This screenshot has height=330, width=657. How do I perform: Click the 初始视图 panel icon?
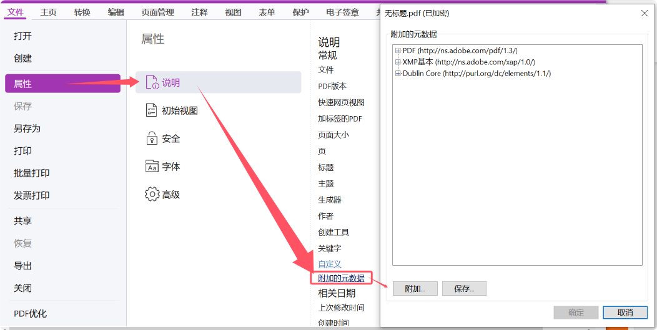click(x=152, y=110)
